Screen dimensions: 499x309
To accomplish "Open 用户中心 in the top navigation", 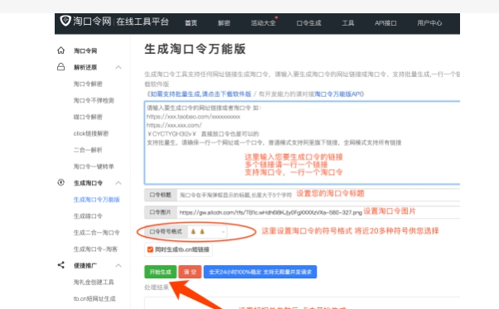I will 429,23.
